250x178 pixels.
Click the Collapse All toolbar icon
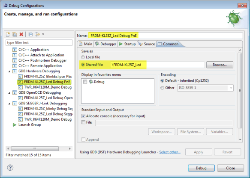30,34
